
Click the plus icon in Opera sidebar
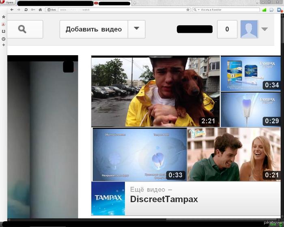[x=4, y=45]
